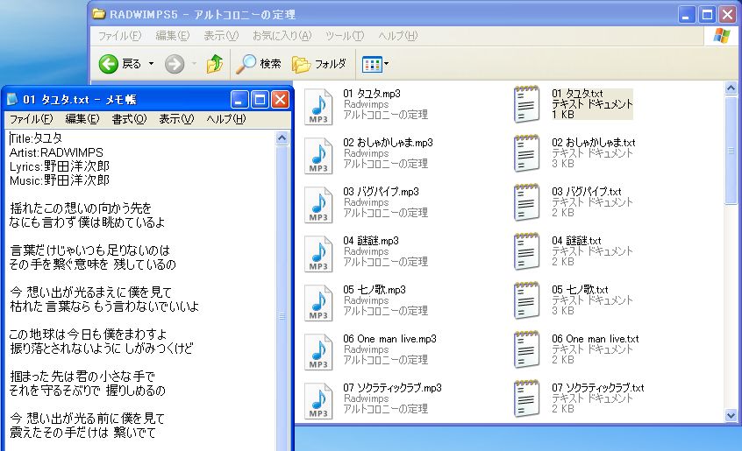Select the 01 タユタ.txt notepad icon

pyautogui.click(x=527, y=104)
